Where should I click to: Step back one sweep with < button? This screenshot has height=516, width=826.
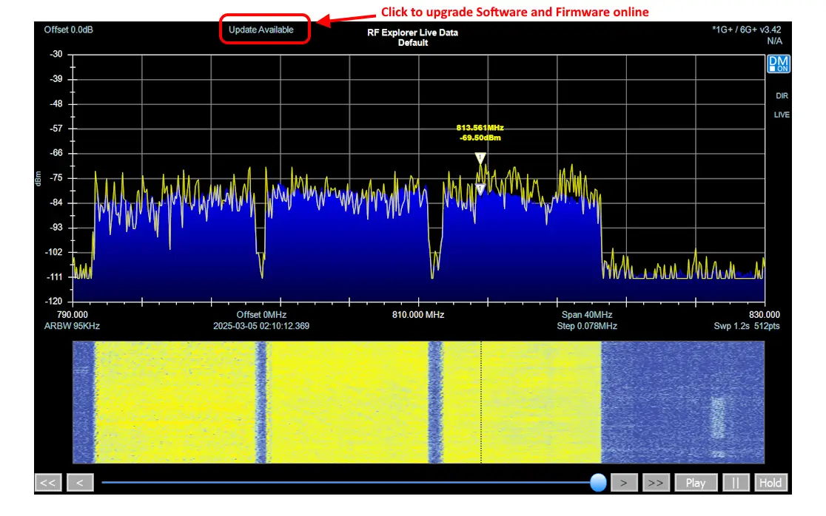80,483
